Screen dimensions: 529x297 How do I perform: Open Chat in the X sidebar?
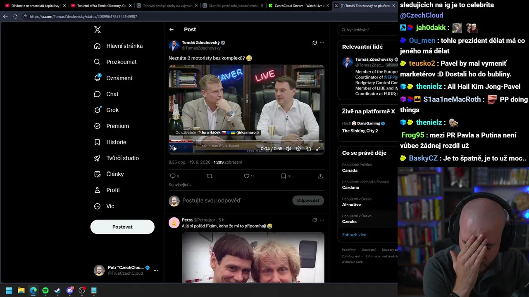tap(106, 94)
